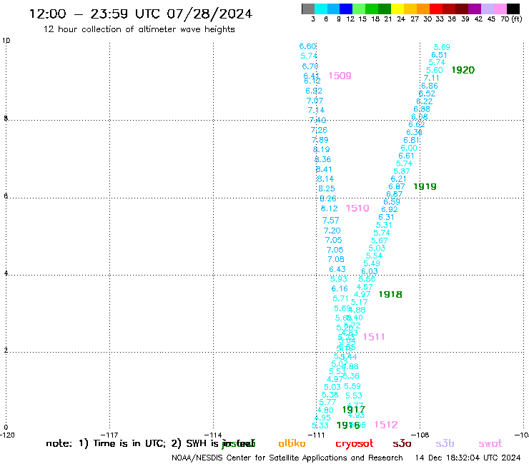529x464 pixels.
Task: Click the longitude axis label -114
Action: coord(213,435)
